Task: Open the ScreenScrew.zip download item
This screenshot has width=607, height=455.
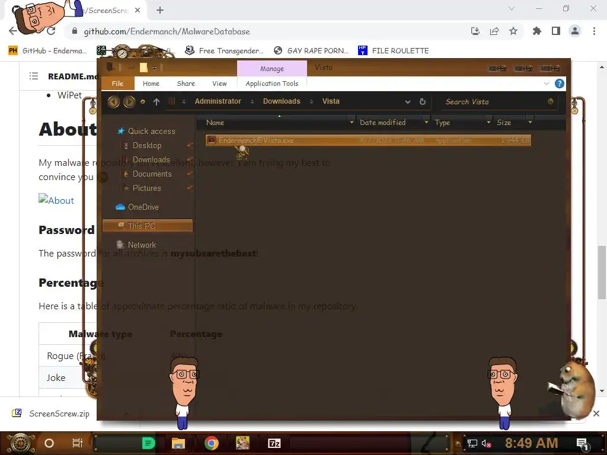Action: point(51,414)
